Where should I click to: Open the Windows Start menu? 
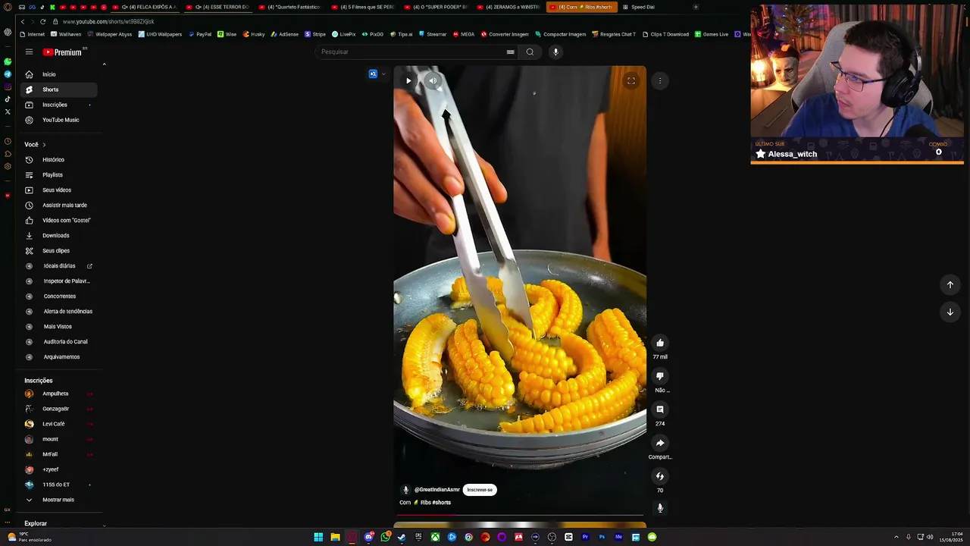tap(318, 537)
